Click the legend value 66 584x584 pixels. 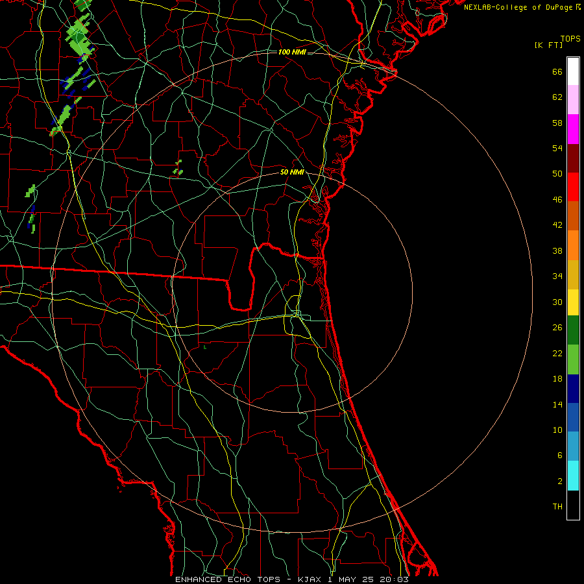pyautogui.click(x=557, y=72)
